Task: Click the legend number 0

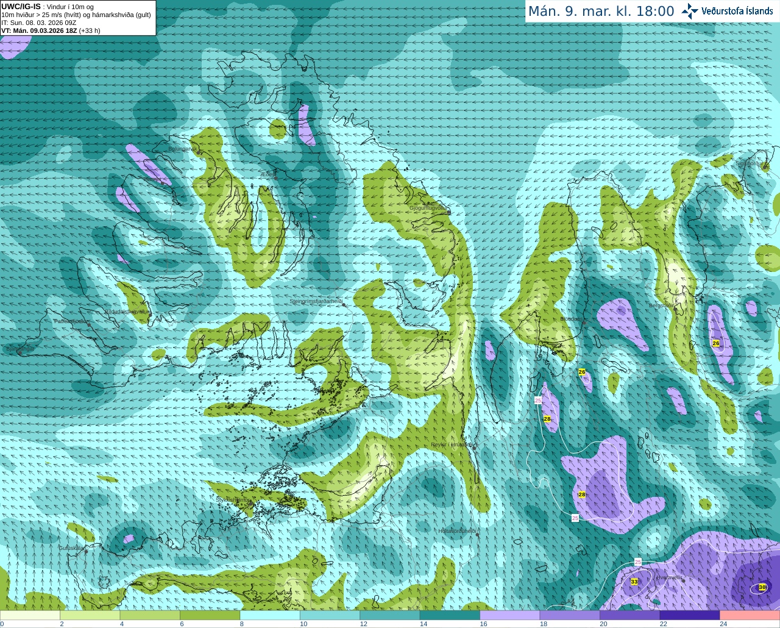Action: (2, 624)
